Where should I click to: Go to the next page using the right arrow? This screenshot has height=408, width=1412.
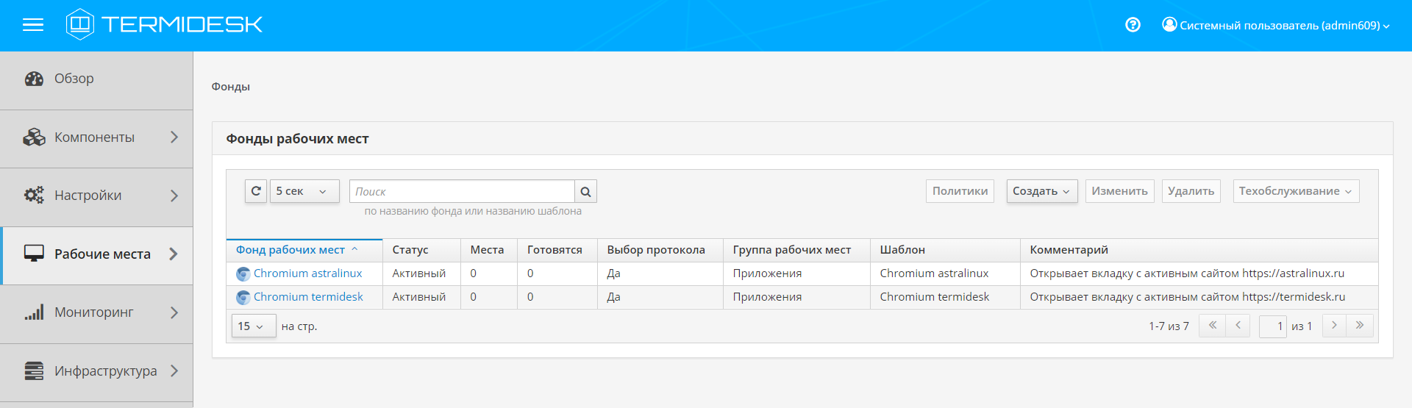click(1334, 326)
